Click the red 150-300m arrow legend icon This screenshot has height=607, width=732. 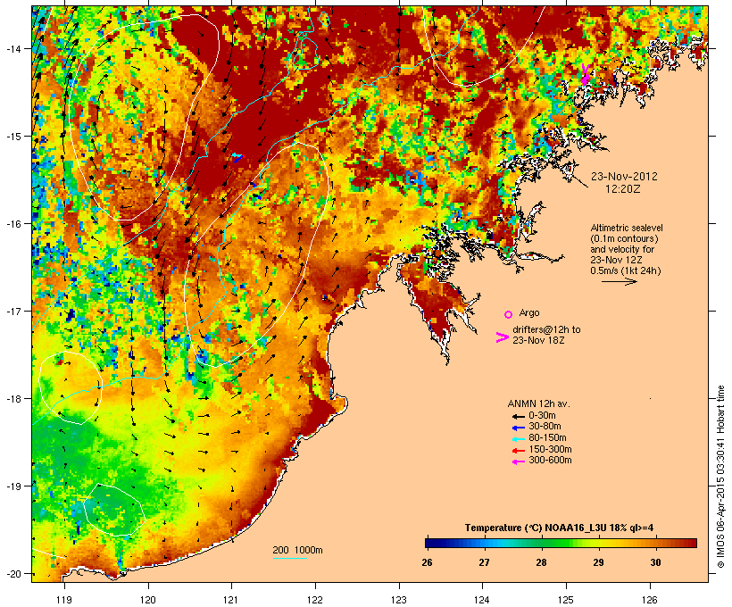(x=518, y=450)
